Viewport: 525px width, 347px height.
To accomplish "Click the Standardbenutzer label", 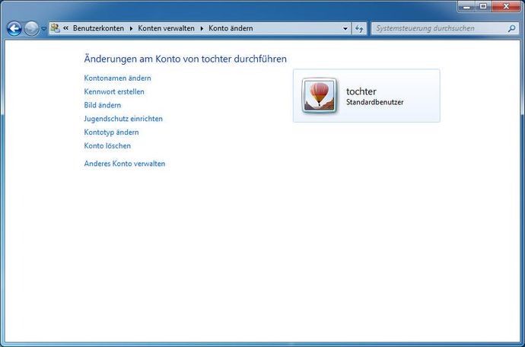I will tap(374, 102).
